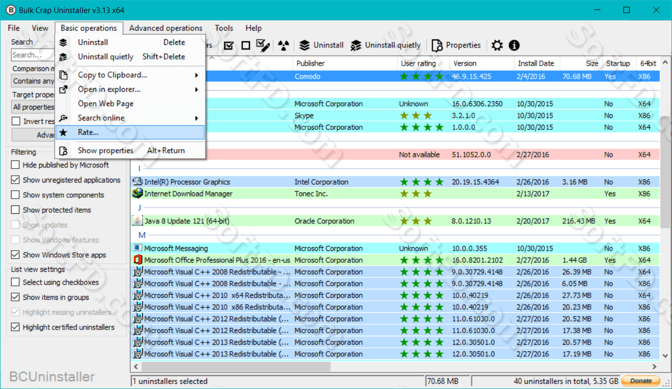Enable Show system components
The width and height of the screenshot is (672, 389).
(x=16, y=195)
